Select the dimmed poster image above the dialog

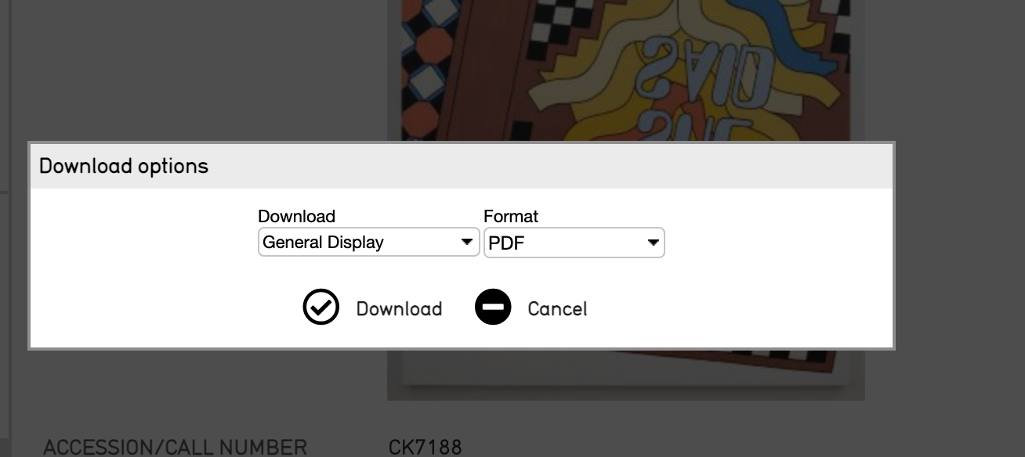pyautogui.click(x=626, y=70)
